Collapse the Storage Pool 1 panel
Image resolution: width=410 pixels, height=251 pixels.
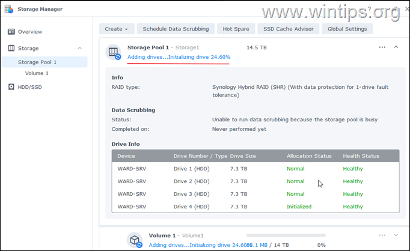396,47
